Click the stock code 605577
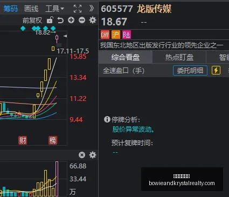229x197 pixels. 117,9
